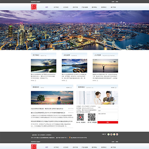Screen dimensions: 149x149
Task: Click the QR code with the red center logo
Action: [x=80, y=117]
